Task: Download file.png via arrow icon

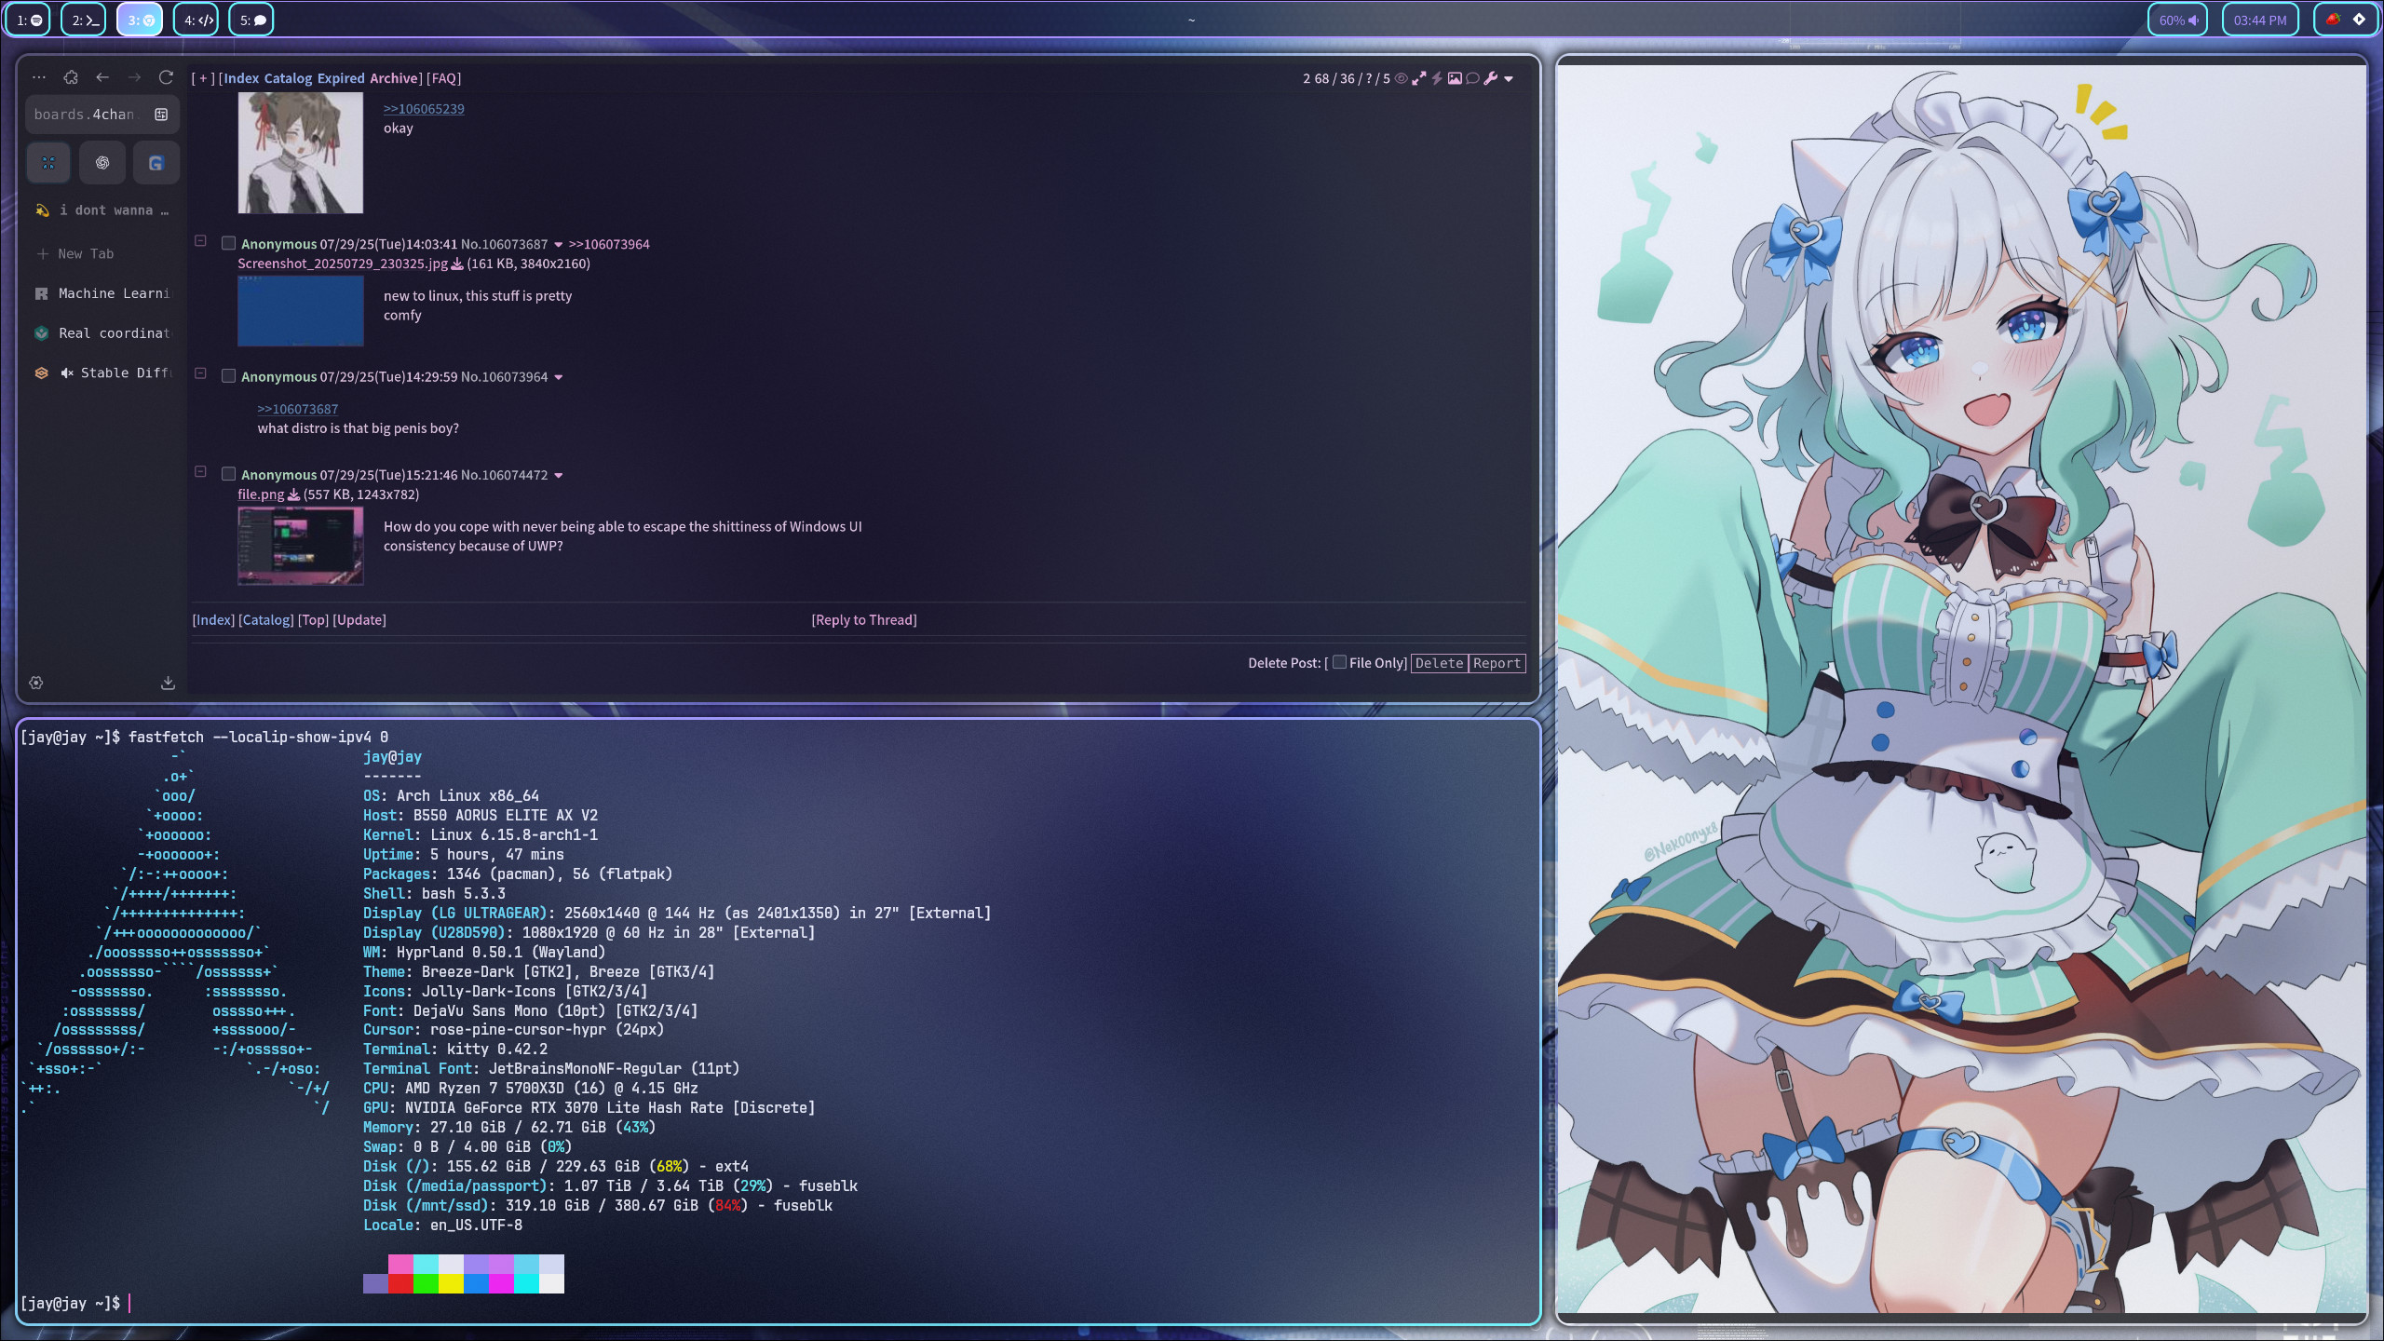Action: pos(293,494)
